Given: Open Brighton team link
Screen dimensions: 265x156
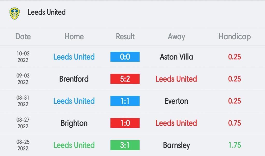Looking at the screenshot, I should (74, 123).
